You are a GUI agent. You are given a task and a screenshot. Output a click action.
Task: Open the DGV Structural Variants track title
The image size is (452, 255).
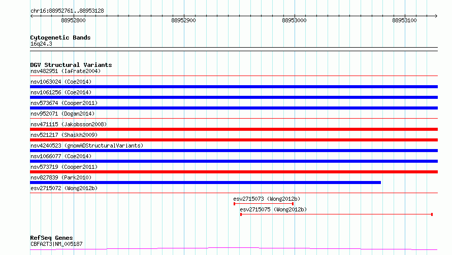tap(71, 65)
